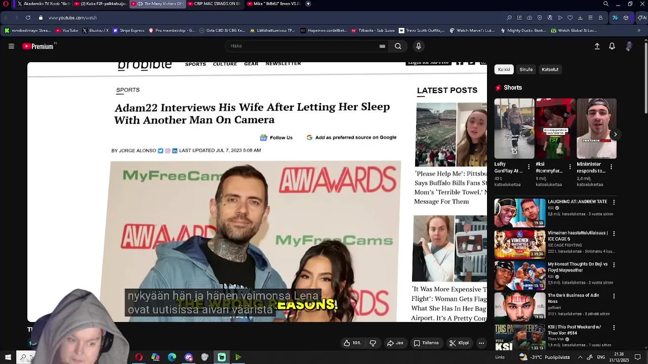Image resolution: width=648 pixels, height=364 pixels.
Task: Open options for the KSI This Past Weekend video
Action: [x=614, y=328]
